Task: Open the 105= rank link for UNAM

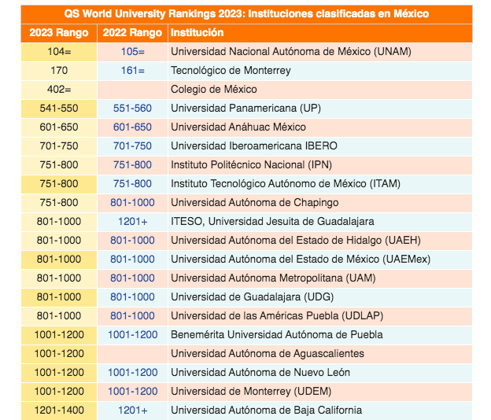Action: pos(132,52)
